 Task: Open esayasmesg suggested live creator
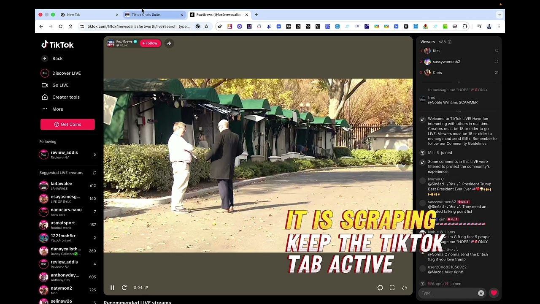pos(67,199)
